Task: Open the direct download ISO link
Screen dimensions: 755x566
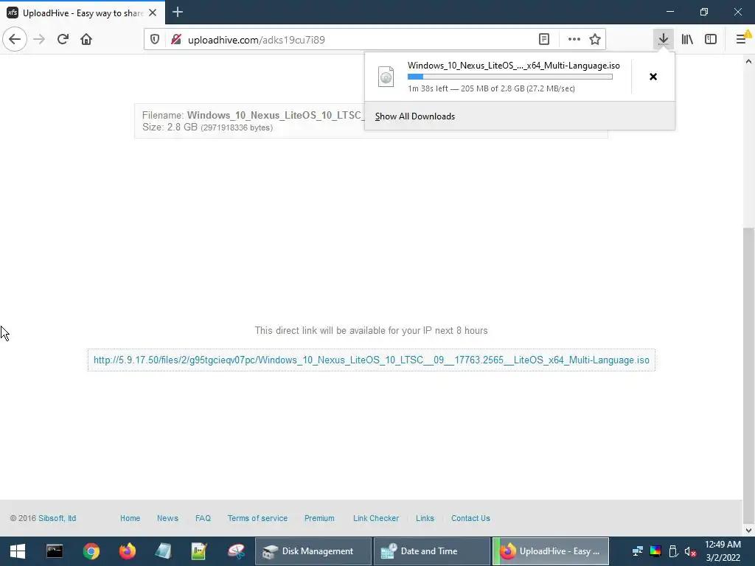Action: pyautogui.click(x=372, y=360)
